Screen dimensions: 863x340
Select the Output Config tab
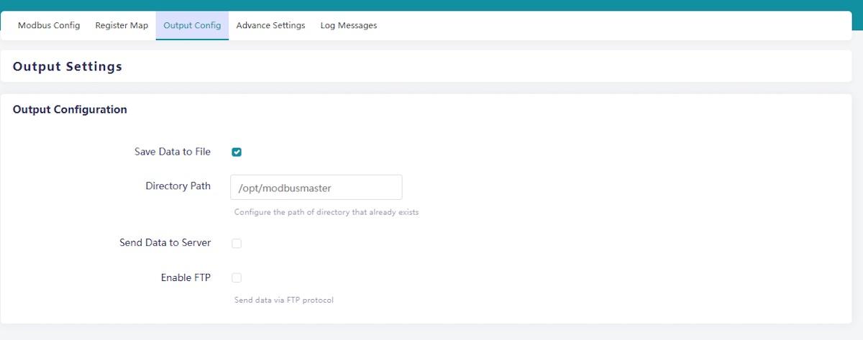[192, 25]
